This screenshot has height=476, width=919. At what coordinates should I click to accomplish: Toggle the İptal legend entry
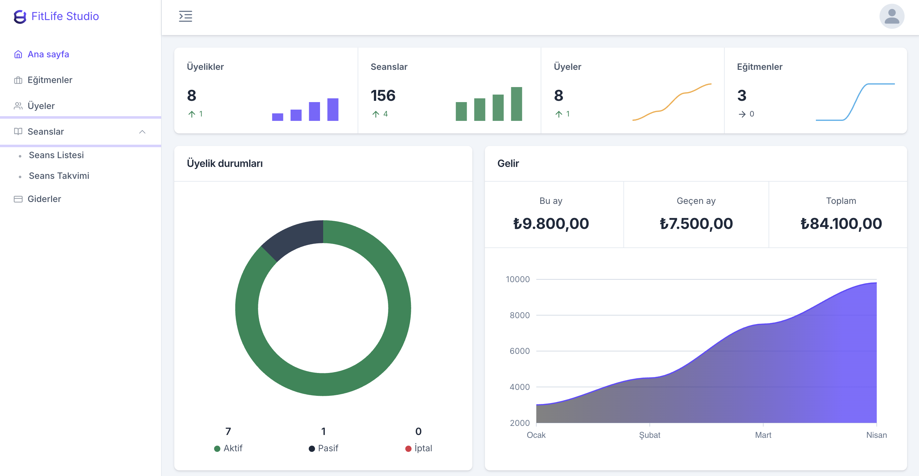coord(419,448)
